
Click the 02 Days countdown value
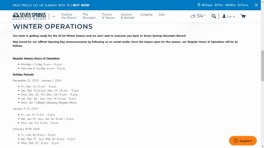[x=207, y=5]
